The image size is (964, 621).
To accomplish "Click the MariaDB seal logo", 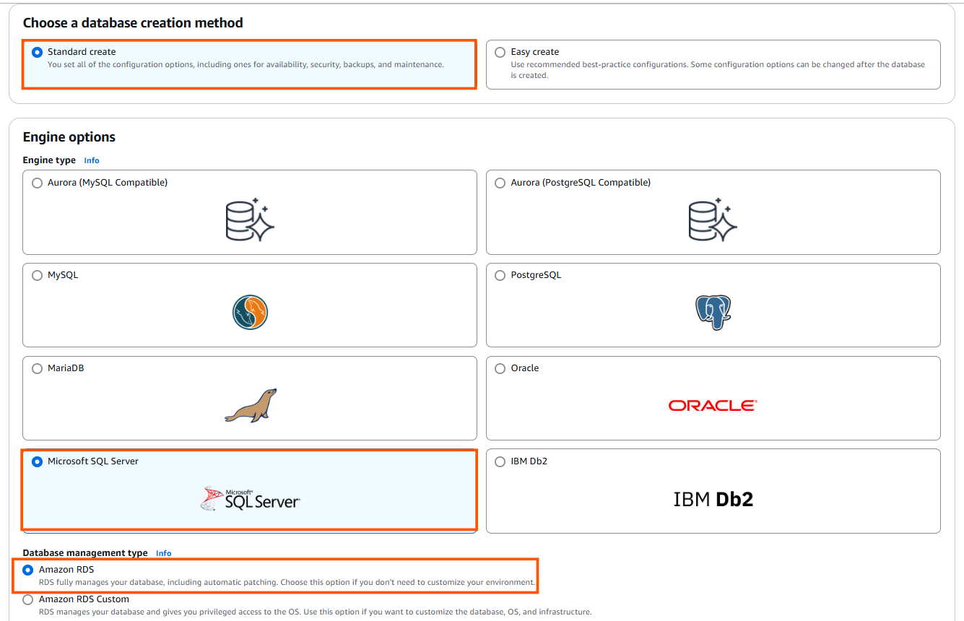I will [x=250, y=406].
